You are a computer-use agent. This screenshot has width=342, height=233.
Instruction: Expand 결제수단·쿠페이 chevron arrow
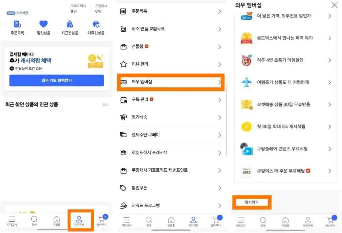coord(220,135)
